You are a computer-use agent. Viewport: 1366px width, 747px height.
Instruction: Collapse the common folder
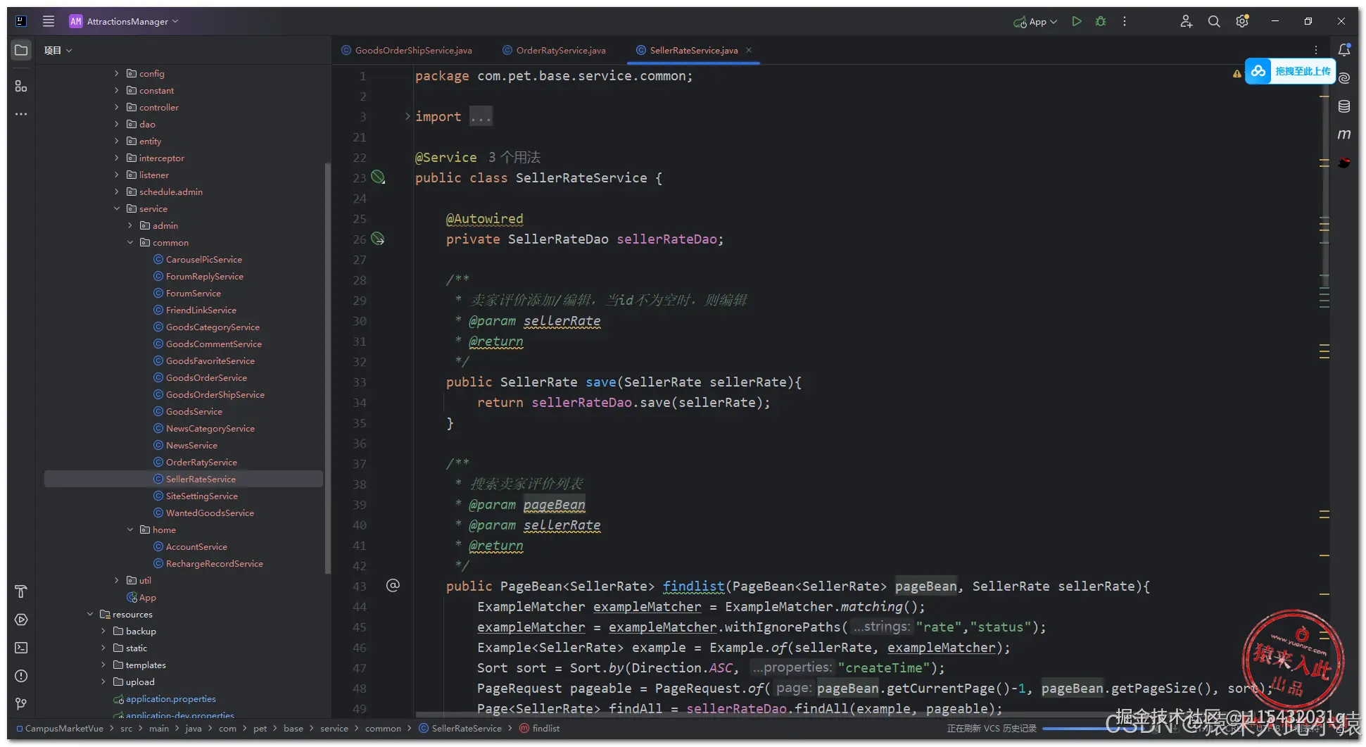coord(130,242)
